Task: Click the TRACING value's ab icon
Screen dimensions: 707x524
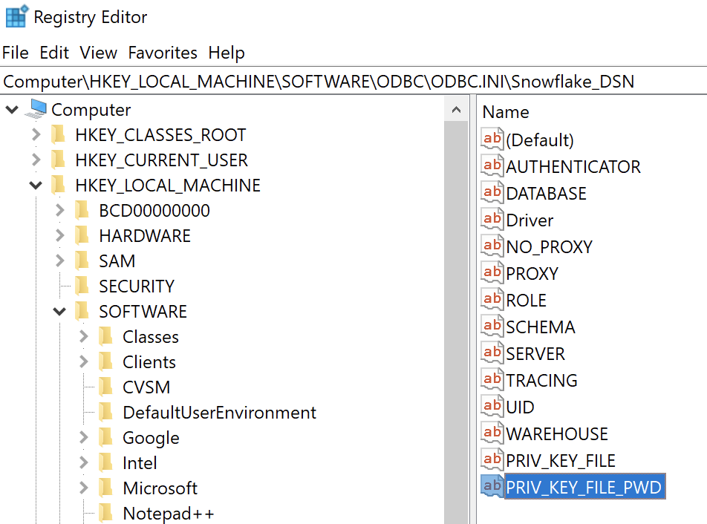Action: pos(492,380)
